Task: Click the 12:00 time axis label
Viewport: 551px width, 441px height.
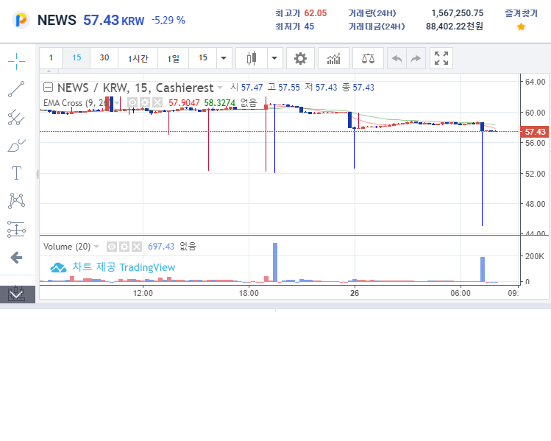Action: coord(143,293)
